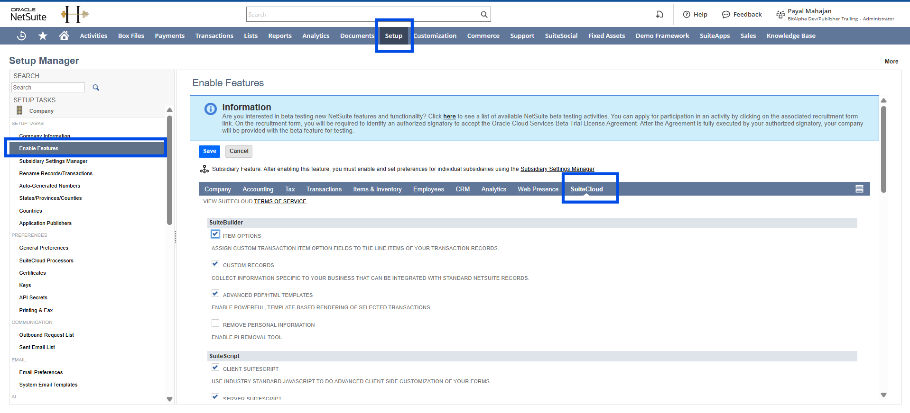Open the Customization menu
Viewport: 910px width, 413px height.
pyautogui.click(x=435, y=36)
